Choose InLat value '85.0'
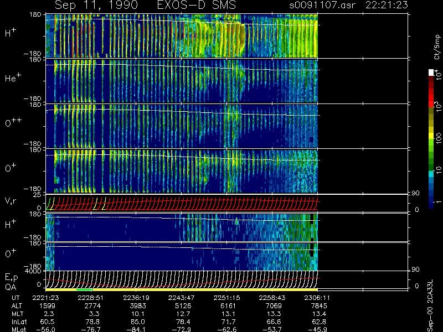443x332 pixels. [139, 321]
